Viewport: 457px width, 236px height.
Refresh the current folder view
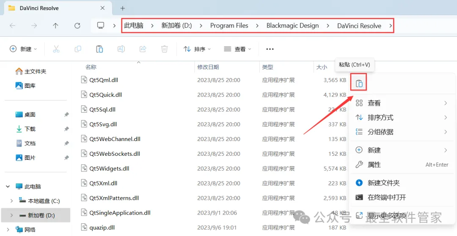click(77, 26)
